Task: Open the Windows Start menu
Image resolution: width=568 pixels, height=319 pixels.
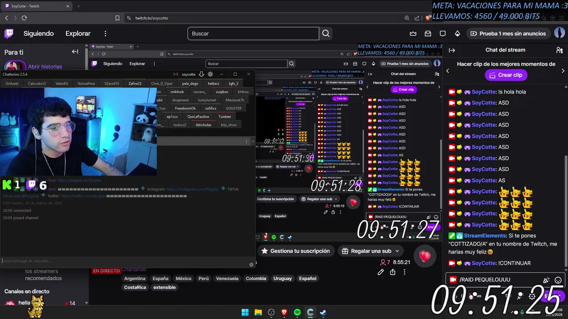Action: point(245,312)
